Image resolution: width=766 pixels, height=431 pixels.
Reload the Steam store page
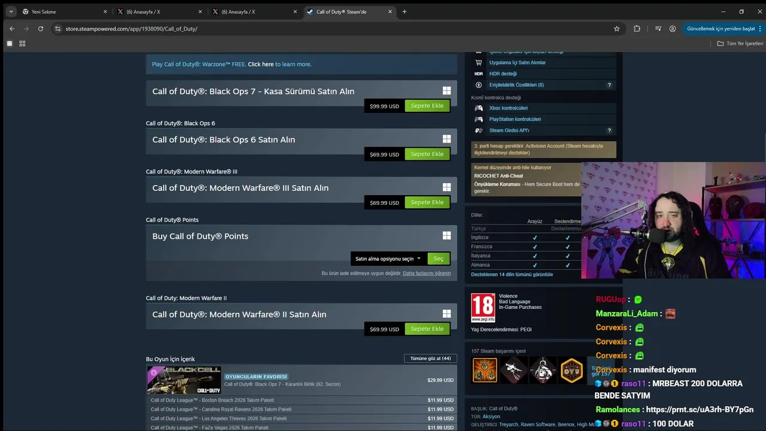tap(41, 29)
